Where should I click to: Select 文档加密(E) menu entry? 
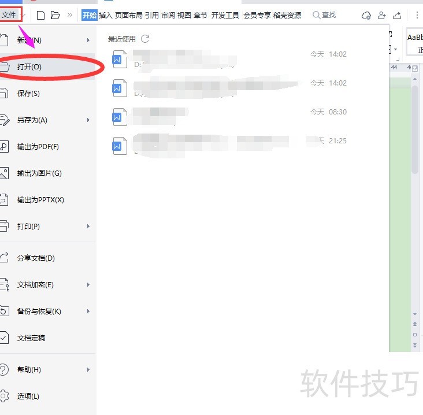click(x=47, y=285)
